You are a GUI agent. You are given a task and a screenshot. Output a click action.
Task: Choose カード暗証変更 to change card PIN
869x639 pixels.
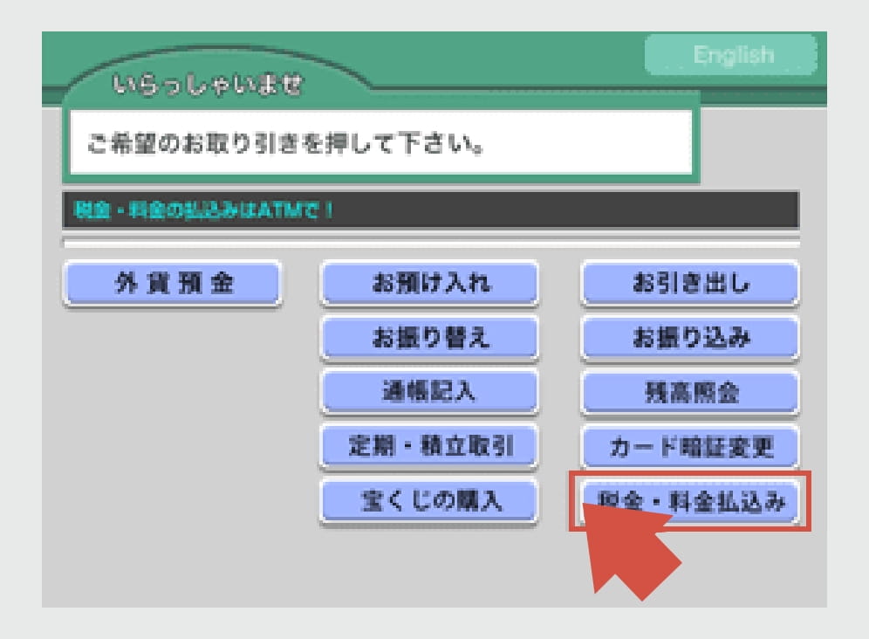690,448
